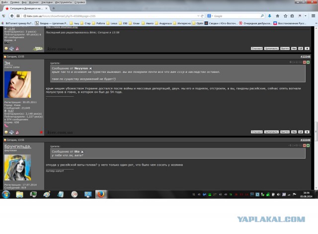Switch to Firefox in the taskbar
The image size is (318, 234).
click(101, 194)
